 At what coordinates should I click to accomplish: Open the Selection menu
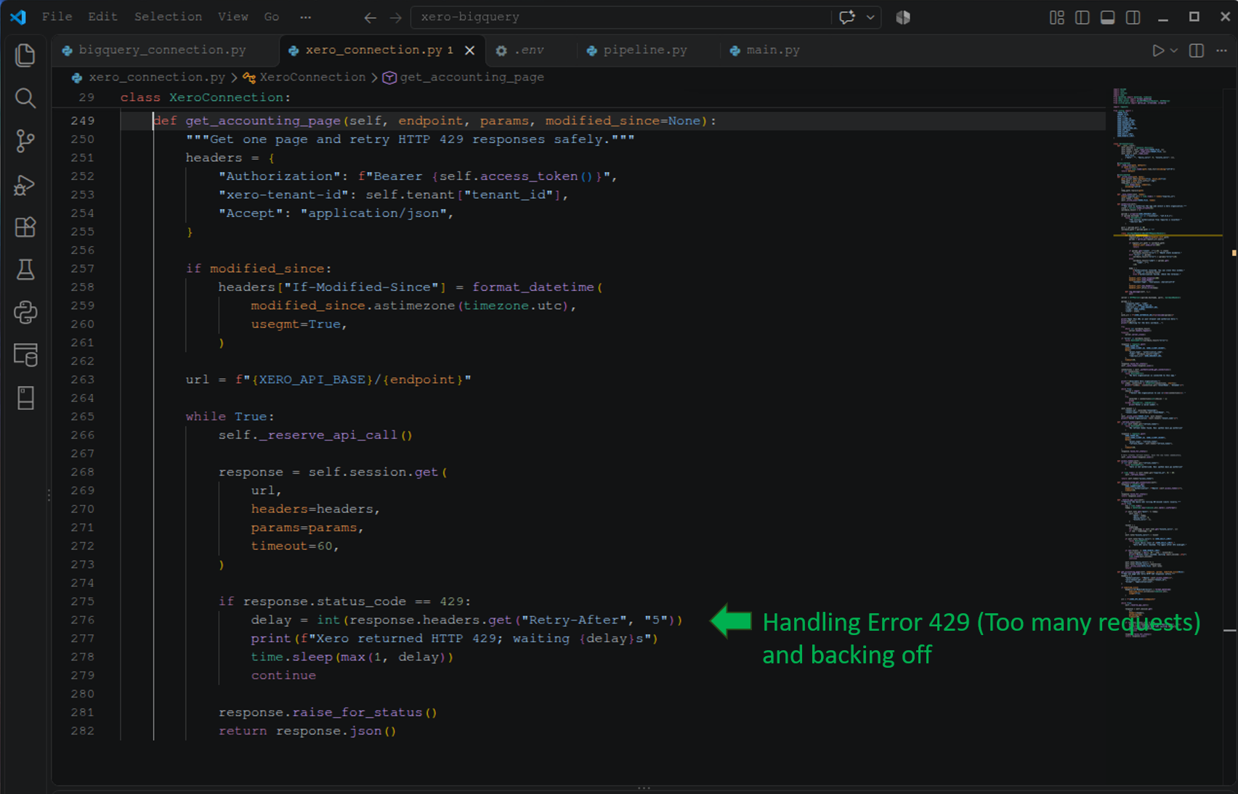pos(168,17)
